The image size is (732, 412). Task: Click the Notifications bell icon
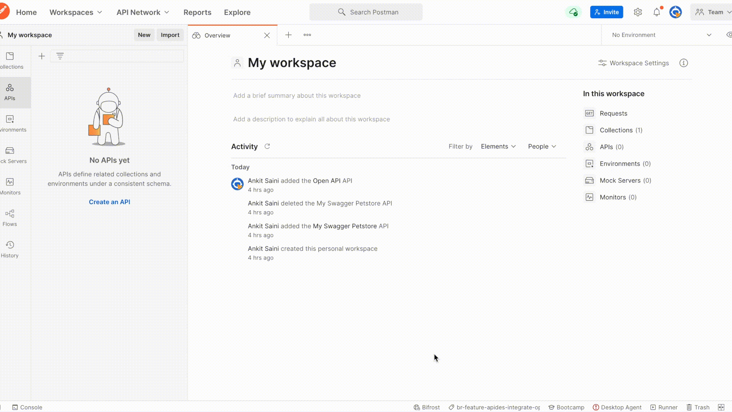click(x=657, y=12)
